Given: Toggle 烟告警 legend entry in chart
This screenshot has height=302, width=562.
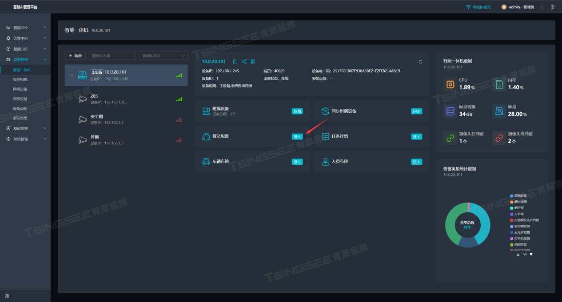Looking at the screenshot, I should pyautogui.click(x=517, y=208).
